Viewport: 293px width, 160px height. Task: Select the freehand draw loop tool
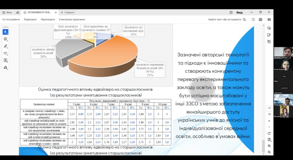click(x=5, y=53)
